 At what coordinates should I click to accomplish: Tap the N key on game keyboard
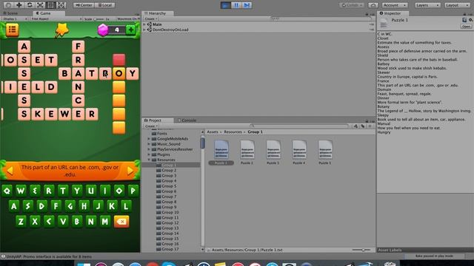coord(90,222)
